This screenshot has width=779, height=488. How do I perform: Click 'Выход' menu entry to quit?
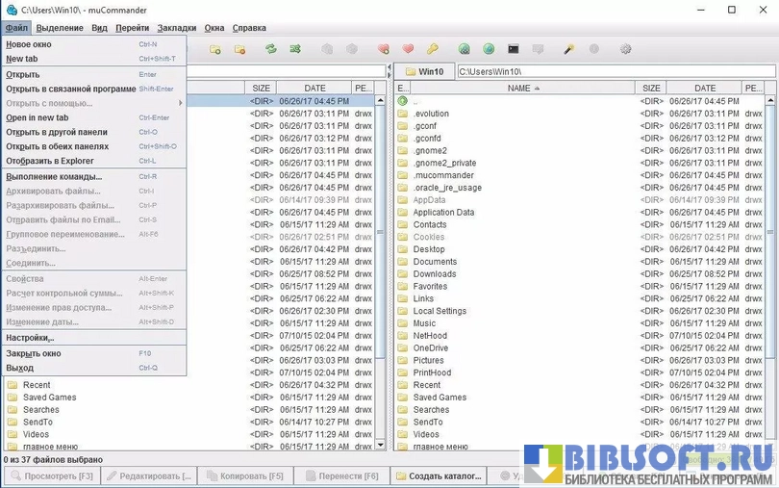20,368
